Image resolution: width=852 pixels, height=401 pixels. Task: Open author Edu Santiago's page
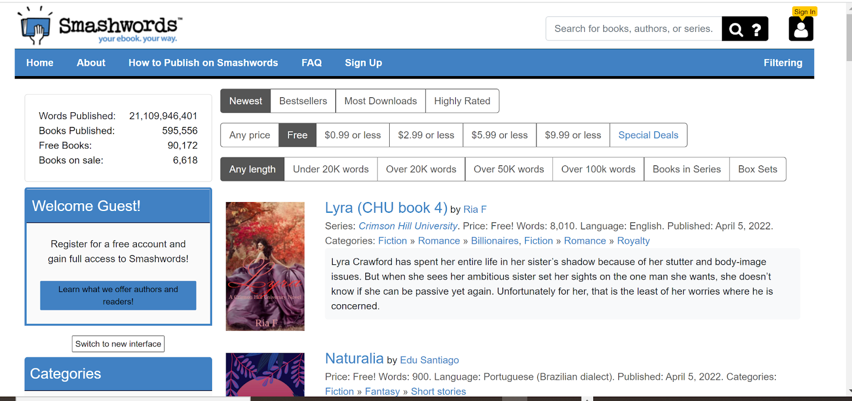click(429, 360)
